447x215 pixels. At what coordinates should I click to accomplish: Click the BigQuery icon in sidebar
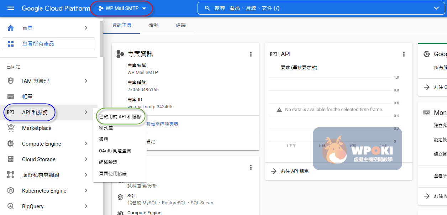tap(11, 206)
